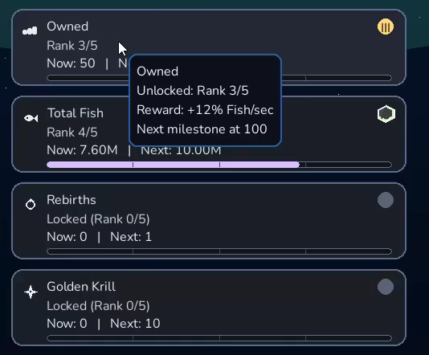
Task: Click the Golden Krill sparkle icon
Action: point(31,292)
